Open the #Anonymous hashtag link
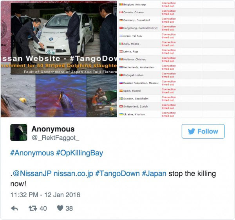Image resolution: width=235 pixels, height=220 pixels. [32, 153]
